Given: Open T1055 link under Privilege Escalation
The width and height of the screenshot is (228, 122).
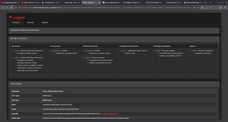Looking at the screenshot, I should pos(158,51).
